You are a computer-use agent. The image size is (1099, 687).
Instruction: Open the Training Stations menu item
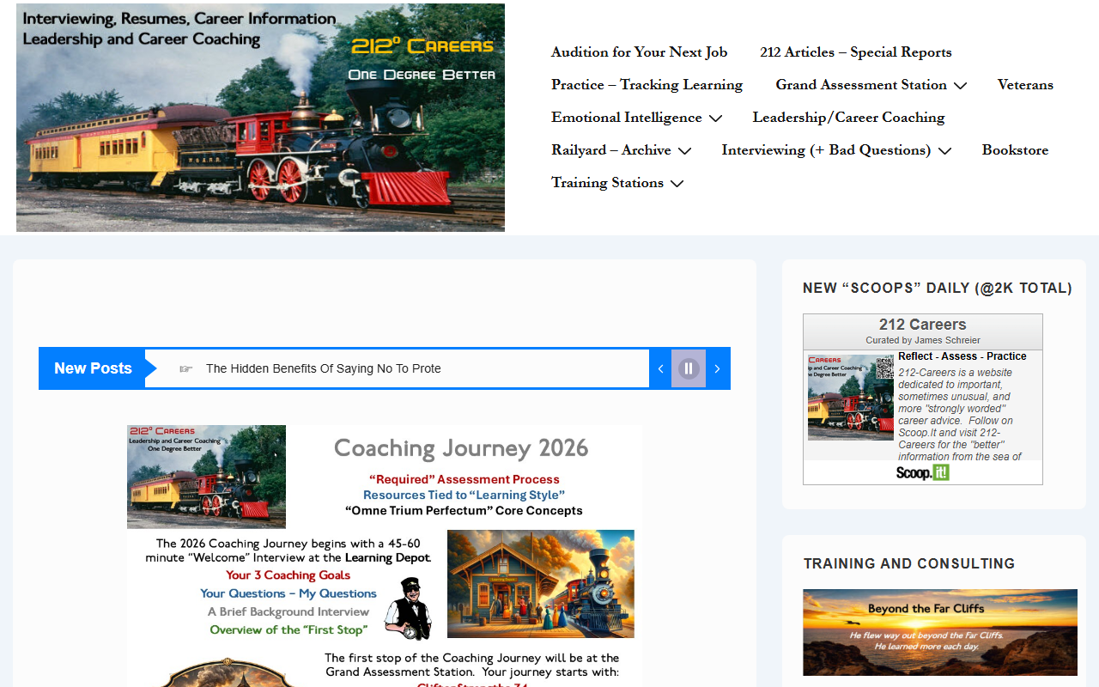[x=607, y=183]
